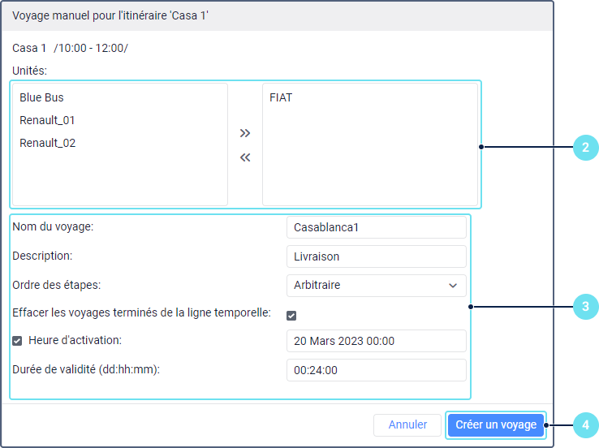The width and height of the screenshot is (599, 448).
Task: Click callout marker number 4
Action: click(x=584, y=424)
